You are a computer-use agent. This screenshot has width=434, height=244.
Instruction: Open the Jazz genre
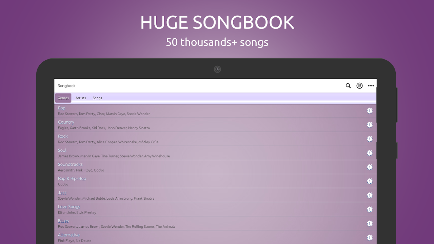(x=215, y=195)
